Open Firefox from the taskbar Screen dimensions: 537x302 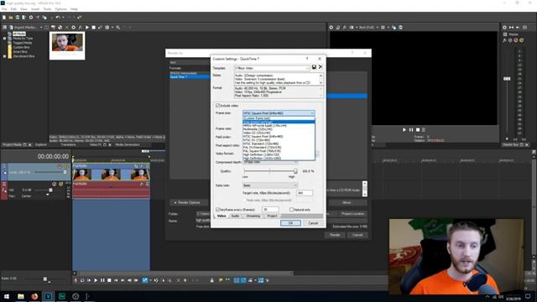[x=34, y=296]
